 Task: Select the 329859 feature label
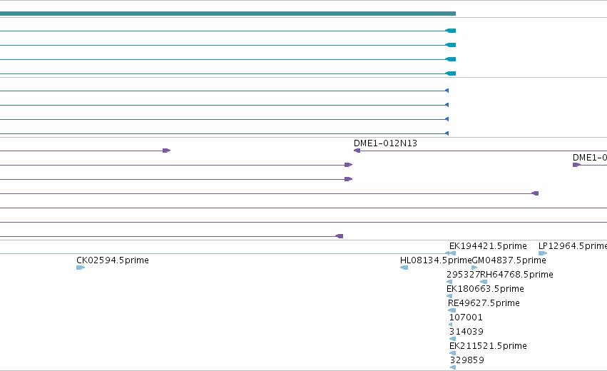[467, 360]
